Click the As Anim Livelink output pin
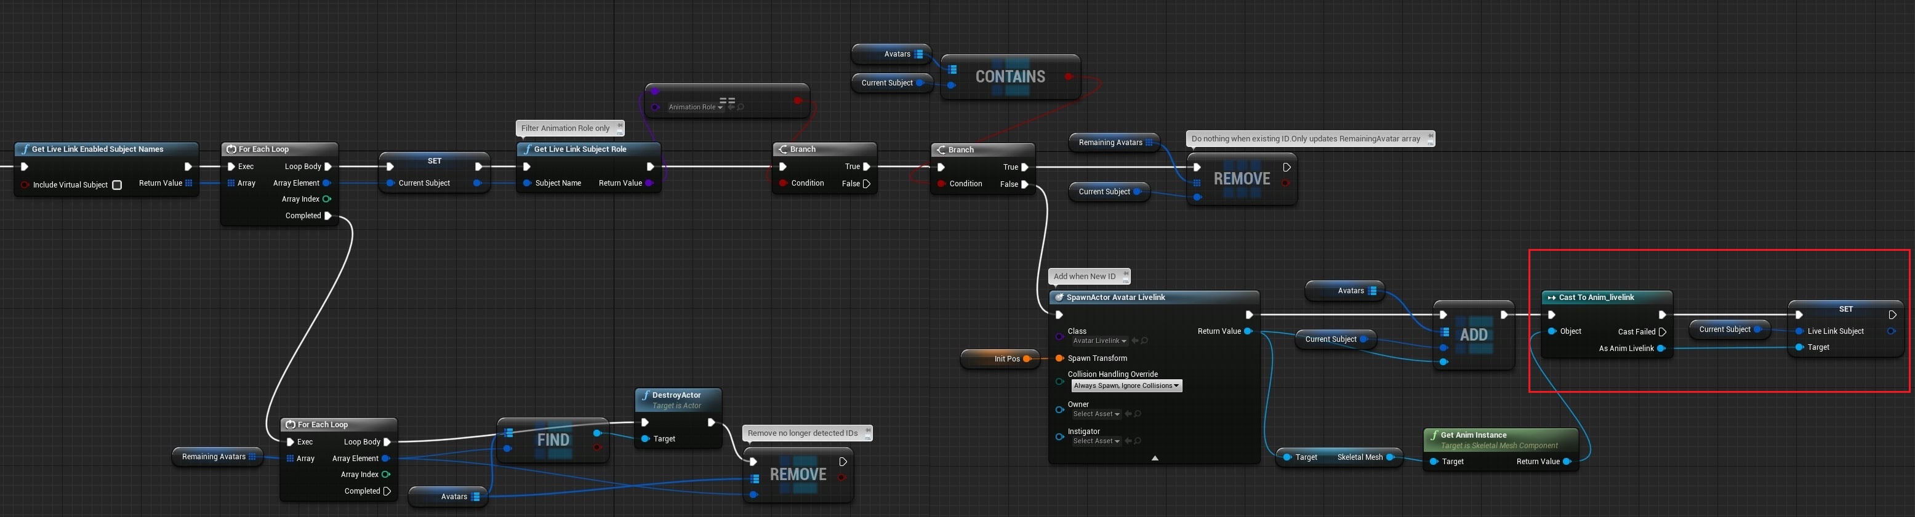The height and width of the screenshot is (517, 1915). [x=1661, y=349]
